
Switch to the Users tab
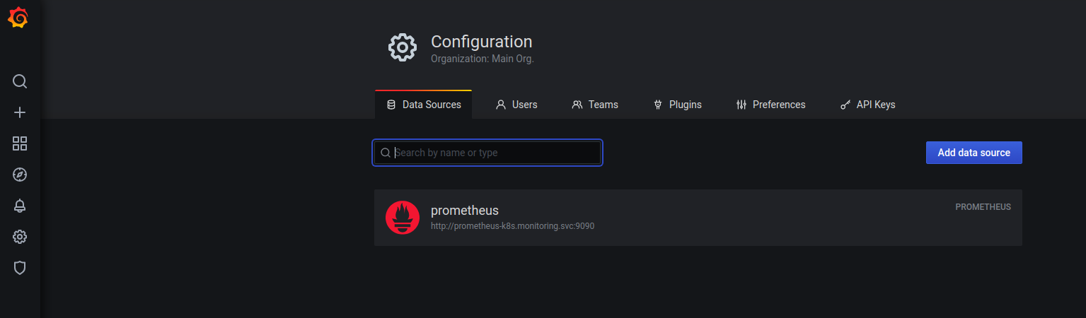[516, 105]
